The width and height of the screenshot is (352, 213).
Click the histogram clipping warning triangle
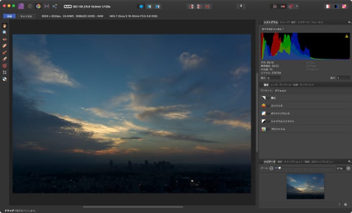[x=347, y=36]
